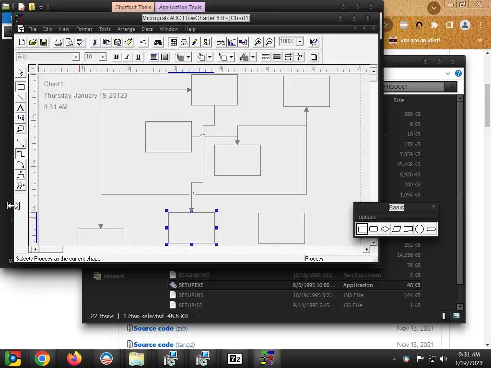Open the Source code (tar.gz) link
491x368 pixels.
click(164, 345)
